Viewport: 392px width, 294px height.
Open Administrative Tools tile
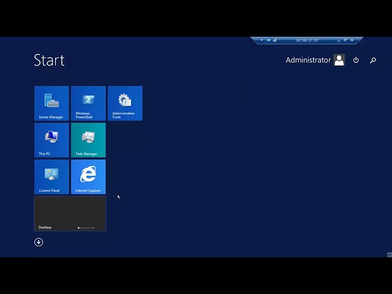tap(125, 104)
